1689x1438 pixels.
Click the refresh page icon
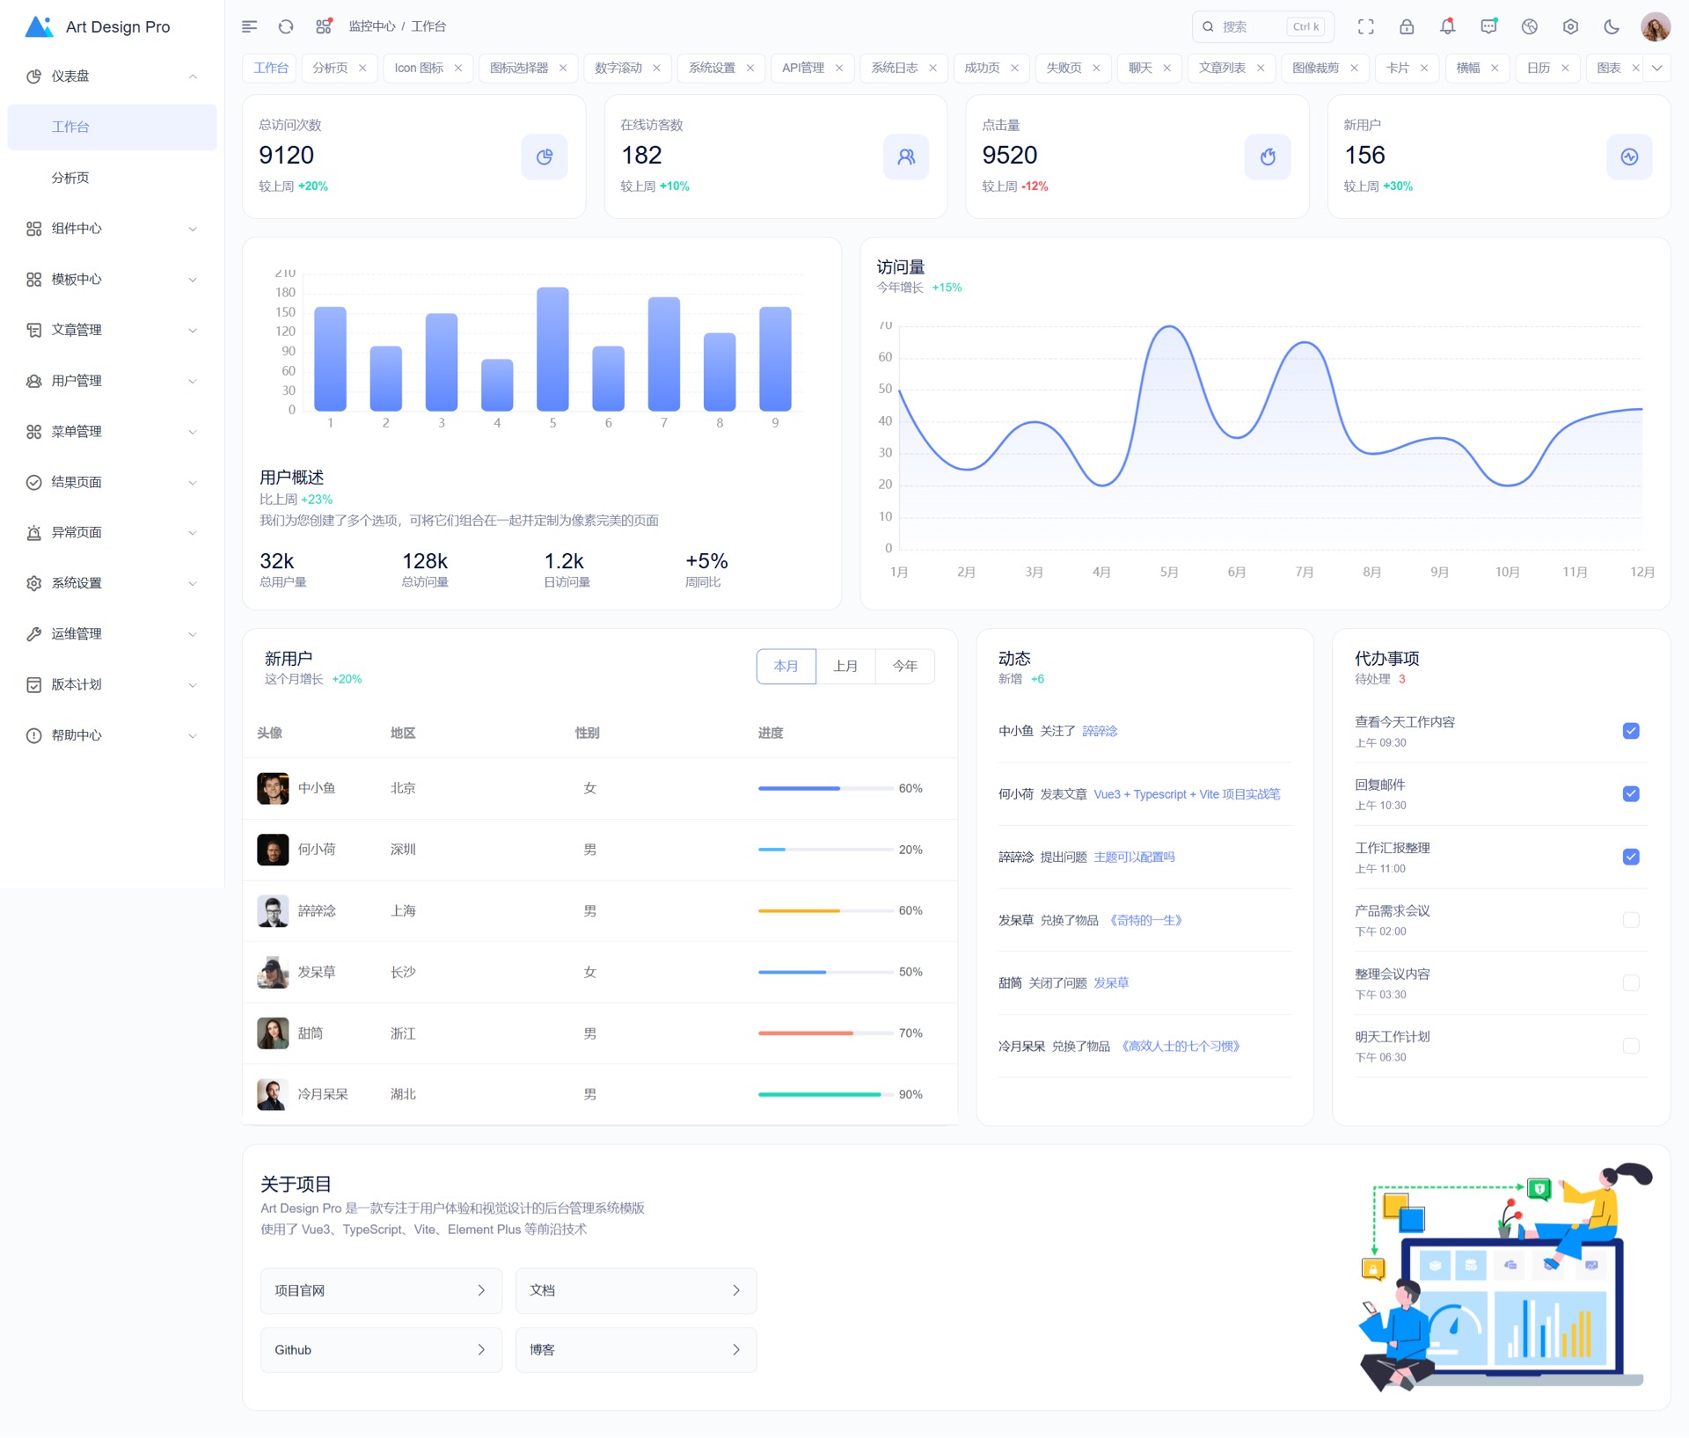[x=286, y=26]
